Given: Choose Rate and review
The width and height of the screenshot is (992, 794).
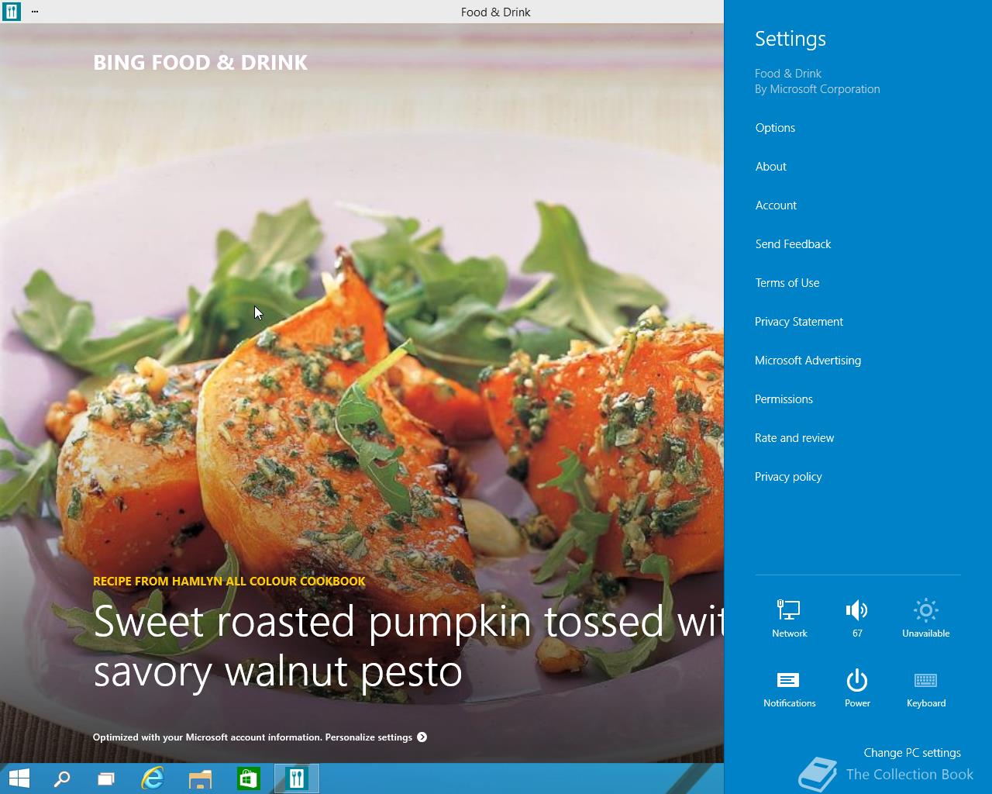Looking at the screenshot, I should (x=794, y=438).
